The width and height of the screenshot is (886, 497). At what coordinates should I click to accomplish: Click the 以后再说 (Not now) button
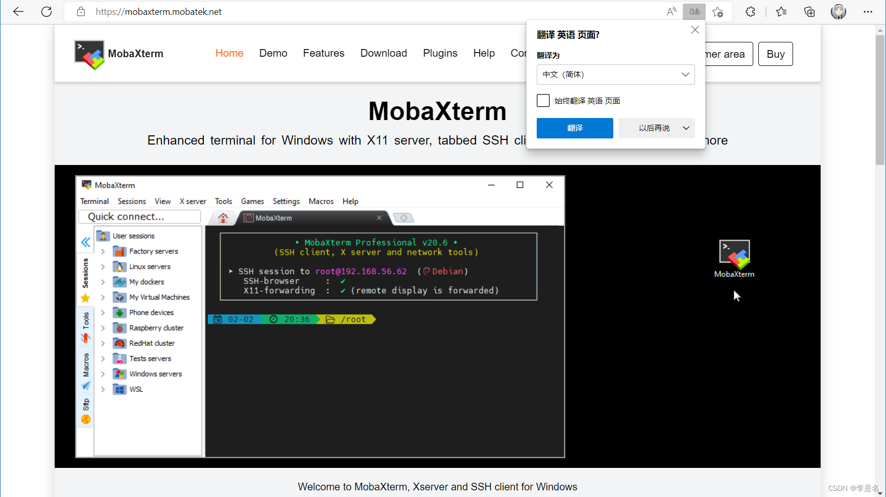point(654,128)
